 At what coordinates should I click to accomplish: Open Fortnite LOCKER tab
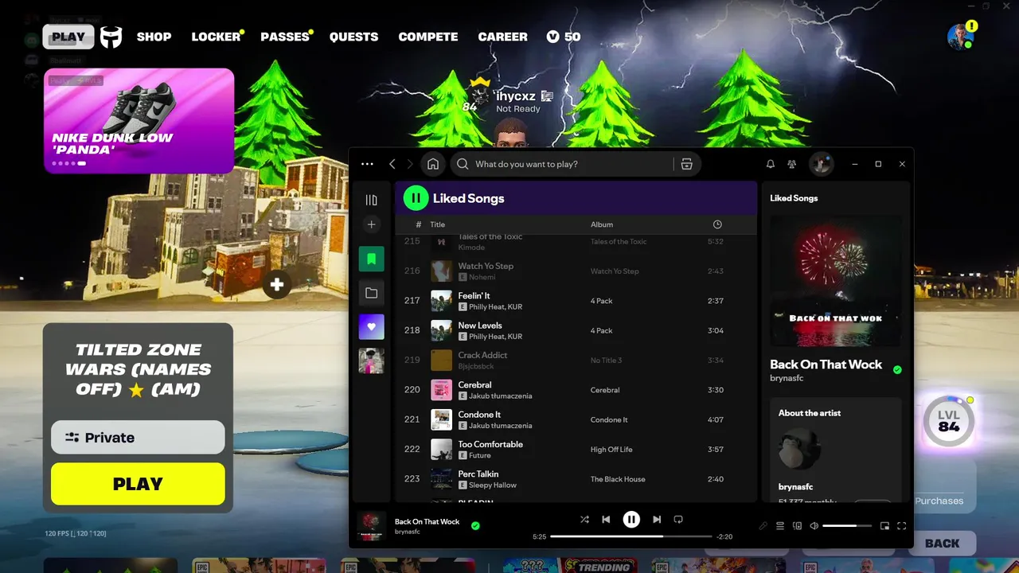pyautogui.click(x=216, y=37)
